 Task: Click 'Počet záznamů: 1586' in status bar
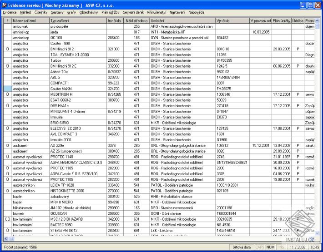tap(20, 247)
